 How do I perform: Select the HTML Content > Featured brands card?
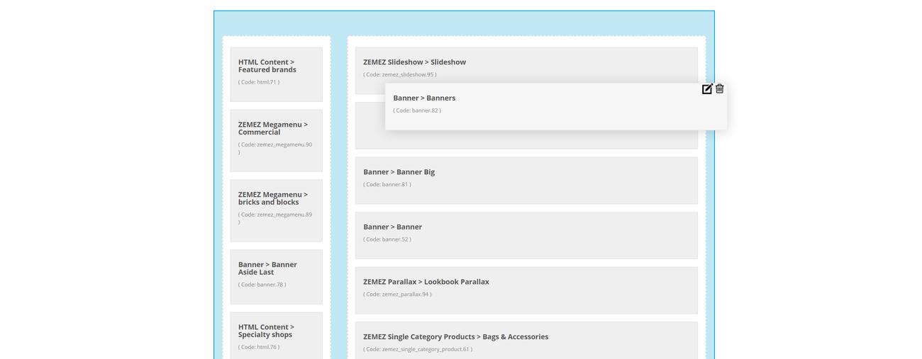tap(276, 74)
